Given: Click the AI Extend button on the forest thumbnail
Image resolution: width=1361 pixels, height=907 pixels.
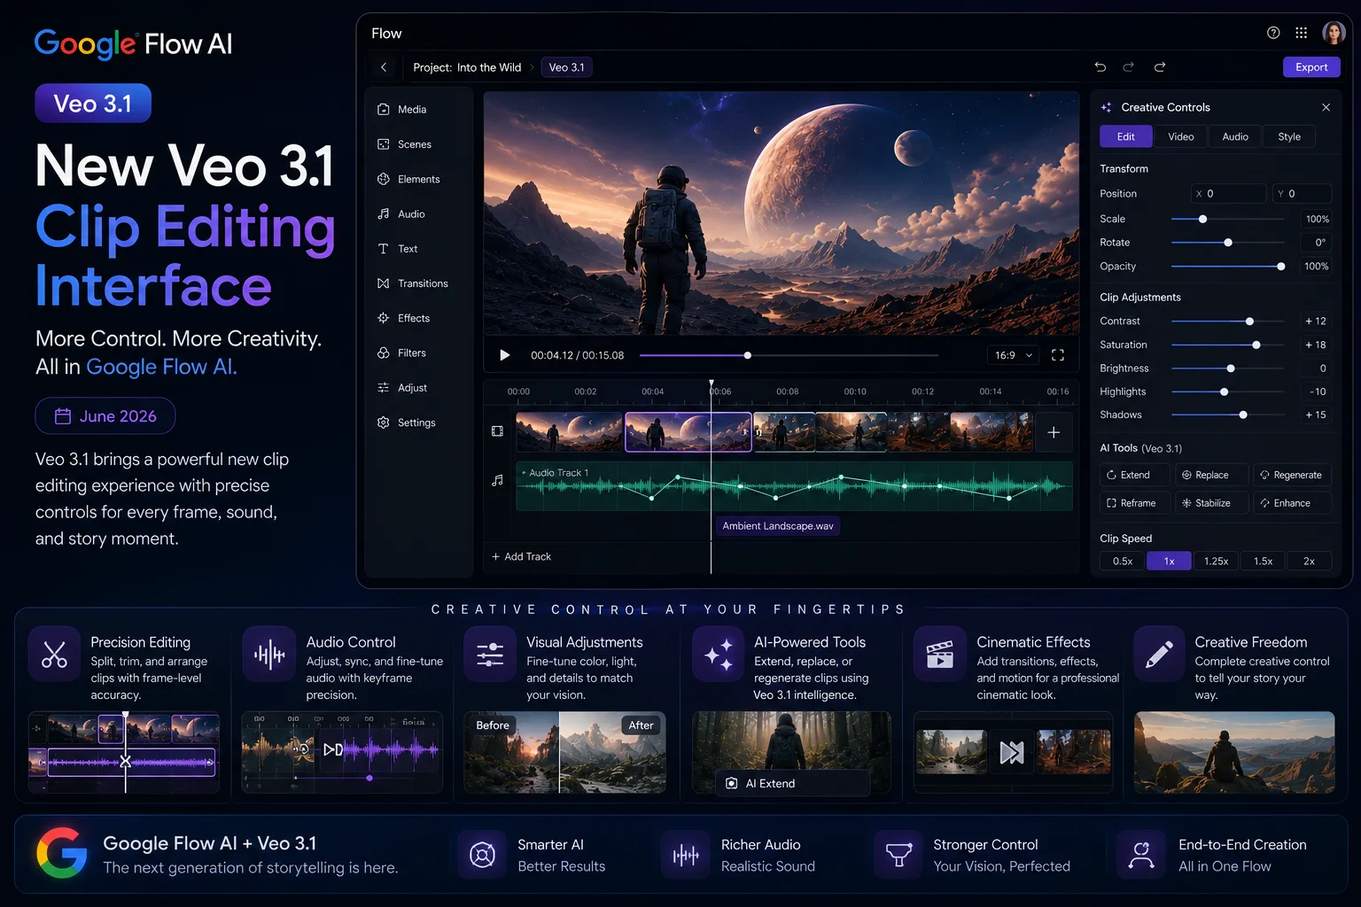Looking at the screenshot, I should tap(792, 783).
